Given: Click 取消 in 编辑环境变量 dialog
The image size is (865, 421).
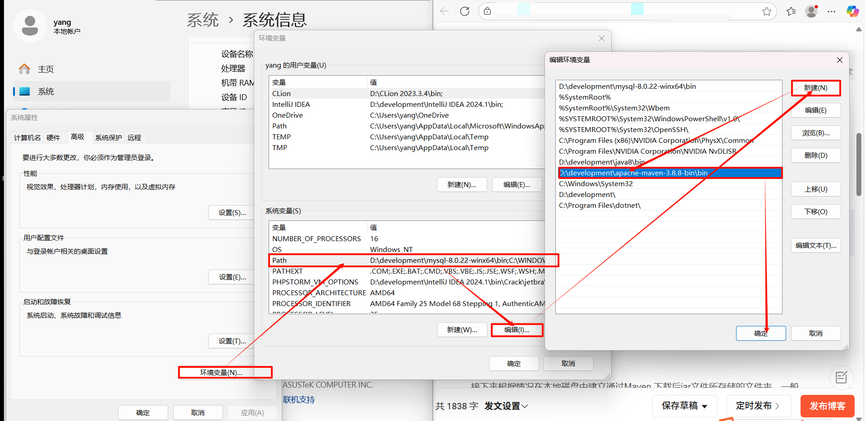Looking at the screenshot, I should point(816,334).
